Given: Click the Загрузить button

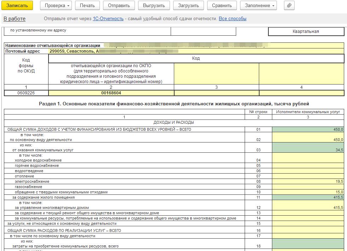Looking at the screenshot, I should click(x=188, y=6).
